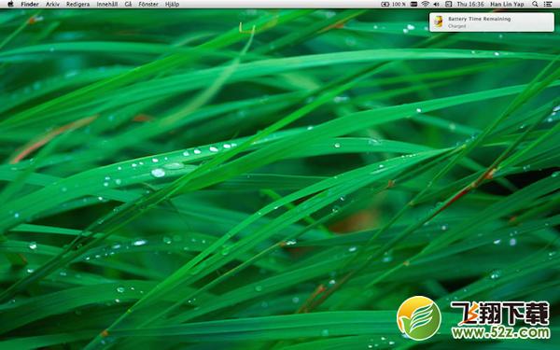The image size is (560, 350).
Task: Open the keyboard input menu bar icon
Action: point(413,5)
